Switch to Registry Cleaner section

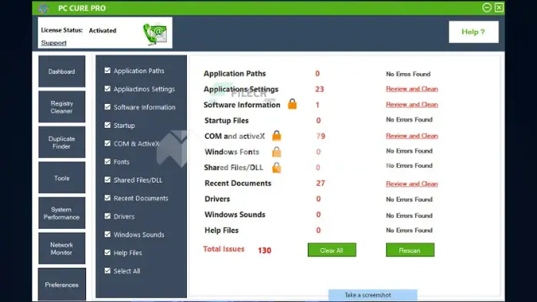62,107
